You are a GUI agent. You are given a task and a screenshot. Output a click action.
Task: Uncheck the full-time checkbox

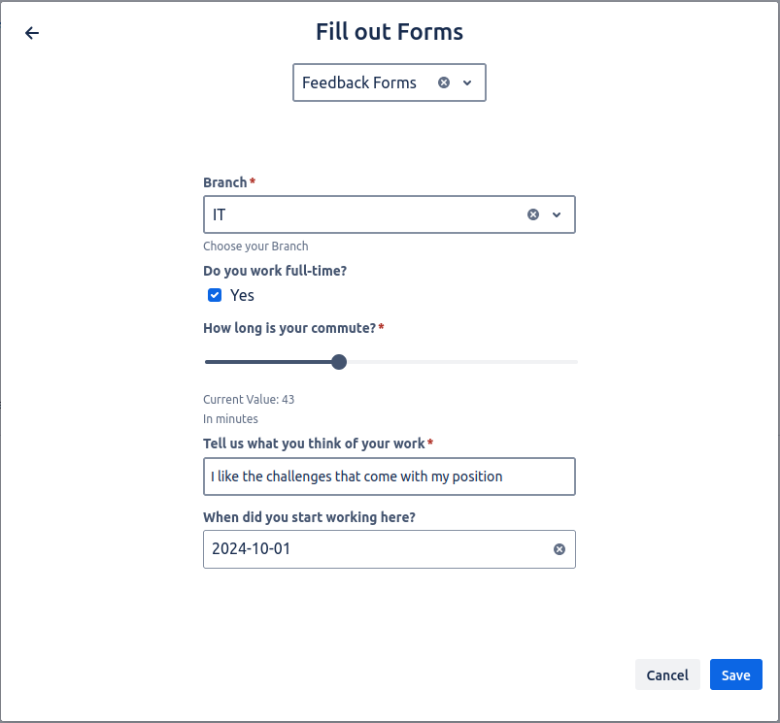pyautogui.click(x=215, y=295)
